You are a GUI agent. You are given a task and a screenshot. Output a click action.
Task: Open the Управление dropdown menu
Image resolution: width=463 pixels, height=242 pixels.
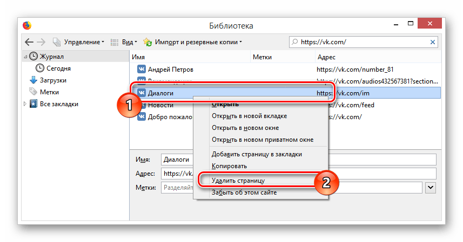(x=79, y=42)
